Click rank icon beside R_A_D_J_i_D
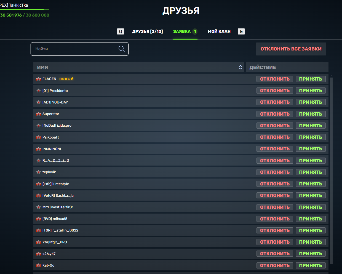Image resolution: width=342 pixels, height=274 pixels. (x=39, y=161)
